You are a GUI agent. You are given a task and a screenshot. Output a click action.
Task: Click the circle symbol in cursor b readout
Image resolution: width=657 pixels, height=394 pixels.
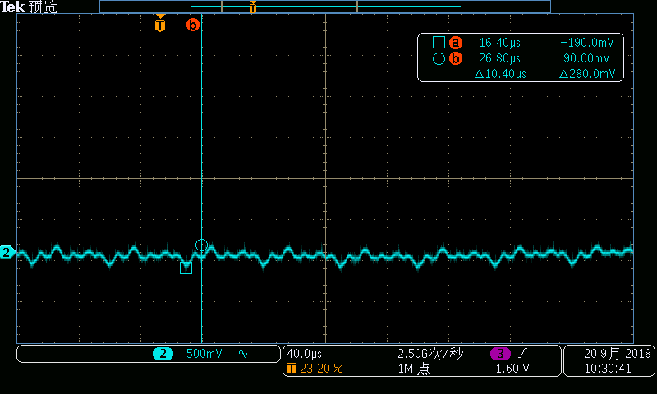[x=439, y=58]
